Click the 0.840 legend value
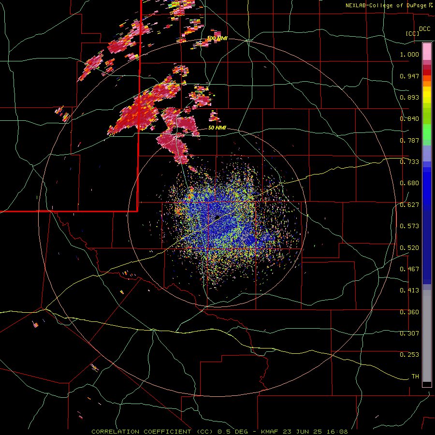The width and height of the screenshot is (435, 435). (409, 118)
